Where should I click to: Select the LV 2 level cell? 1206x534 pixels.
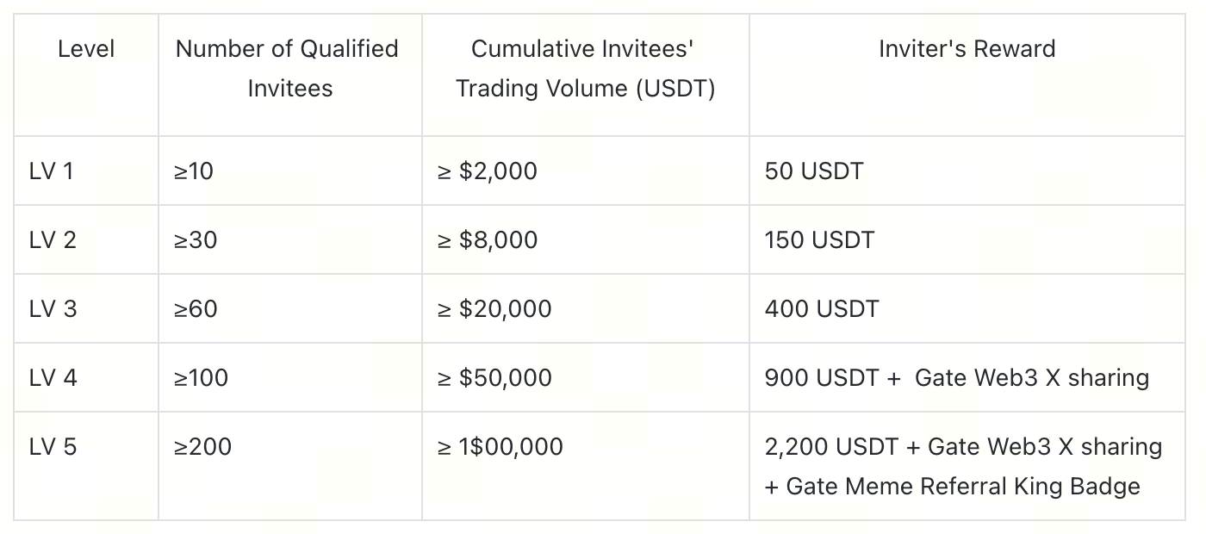[53, 240]
